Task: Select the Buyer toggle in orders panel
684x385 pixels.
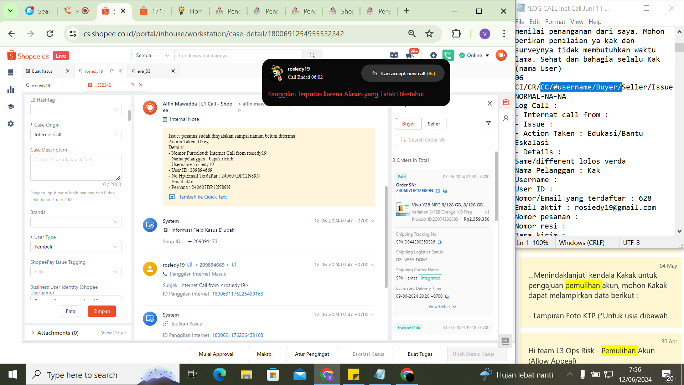Action: pos(408,124)
